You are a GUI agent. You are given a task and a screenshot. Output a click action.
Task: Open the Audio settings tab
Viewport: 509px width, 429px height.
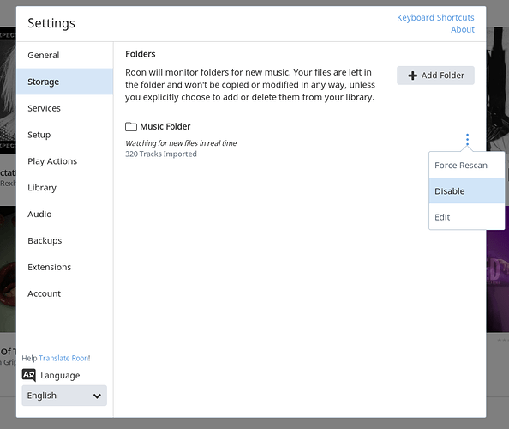pos(64,214)
